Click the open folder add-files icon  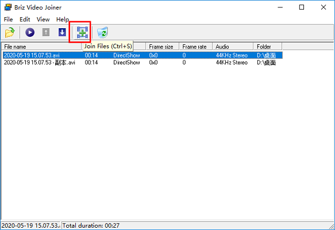coord(10,33)
